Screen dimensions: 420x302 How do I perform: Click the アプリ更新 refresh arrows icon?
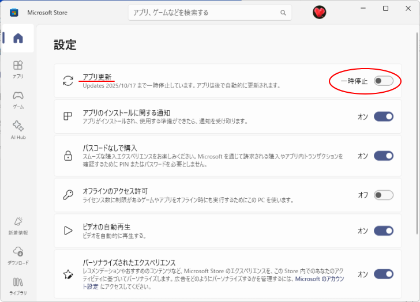(x=68, y=81)
